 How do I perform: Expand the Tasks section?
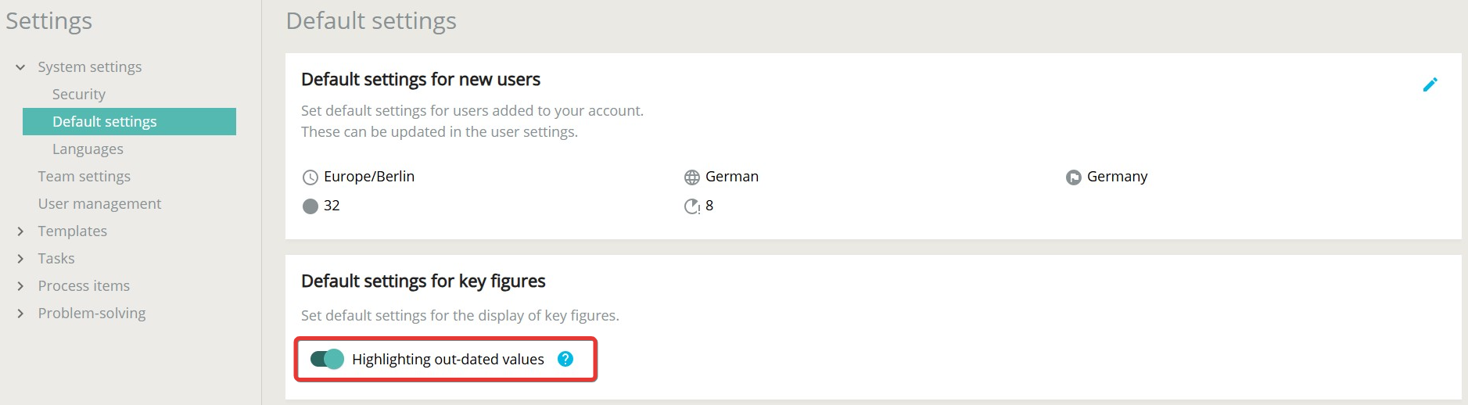pyautogui.click(x=20, y=259)
